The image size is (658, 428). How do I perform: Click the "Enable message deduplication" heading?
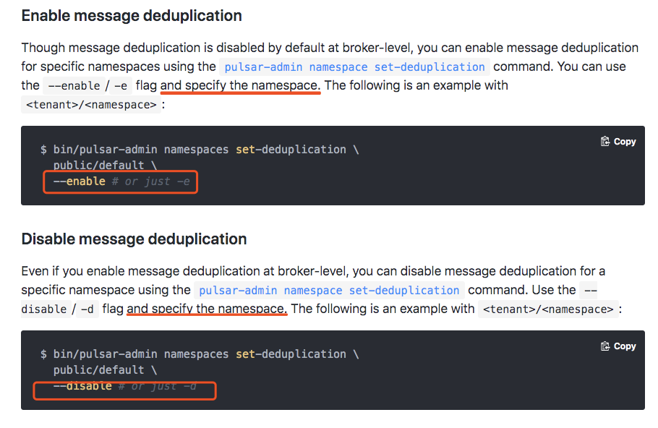(x=132, y=16)
